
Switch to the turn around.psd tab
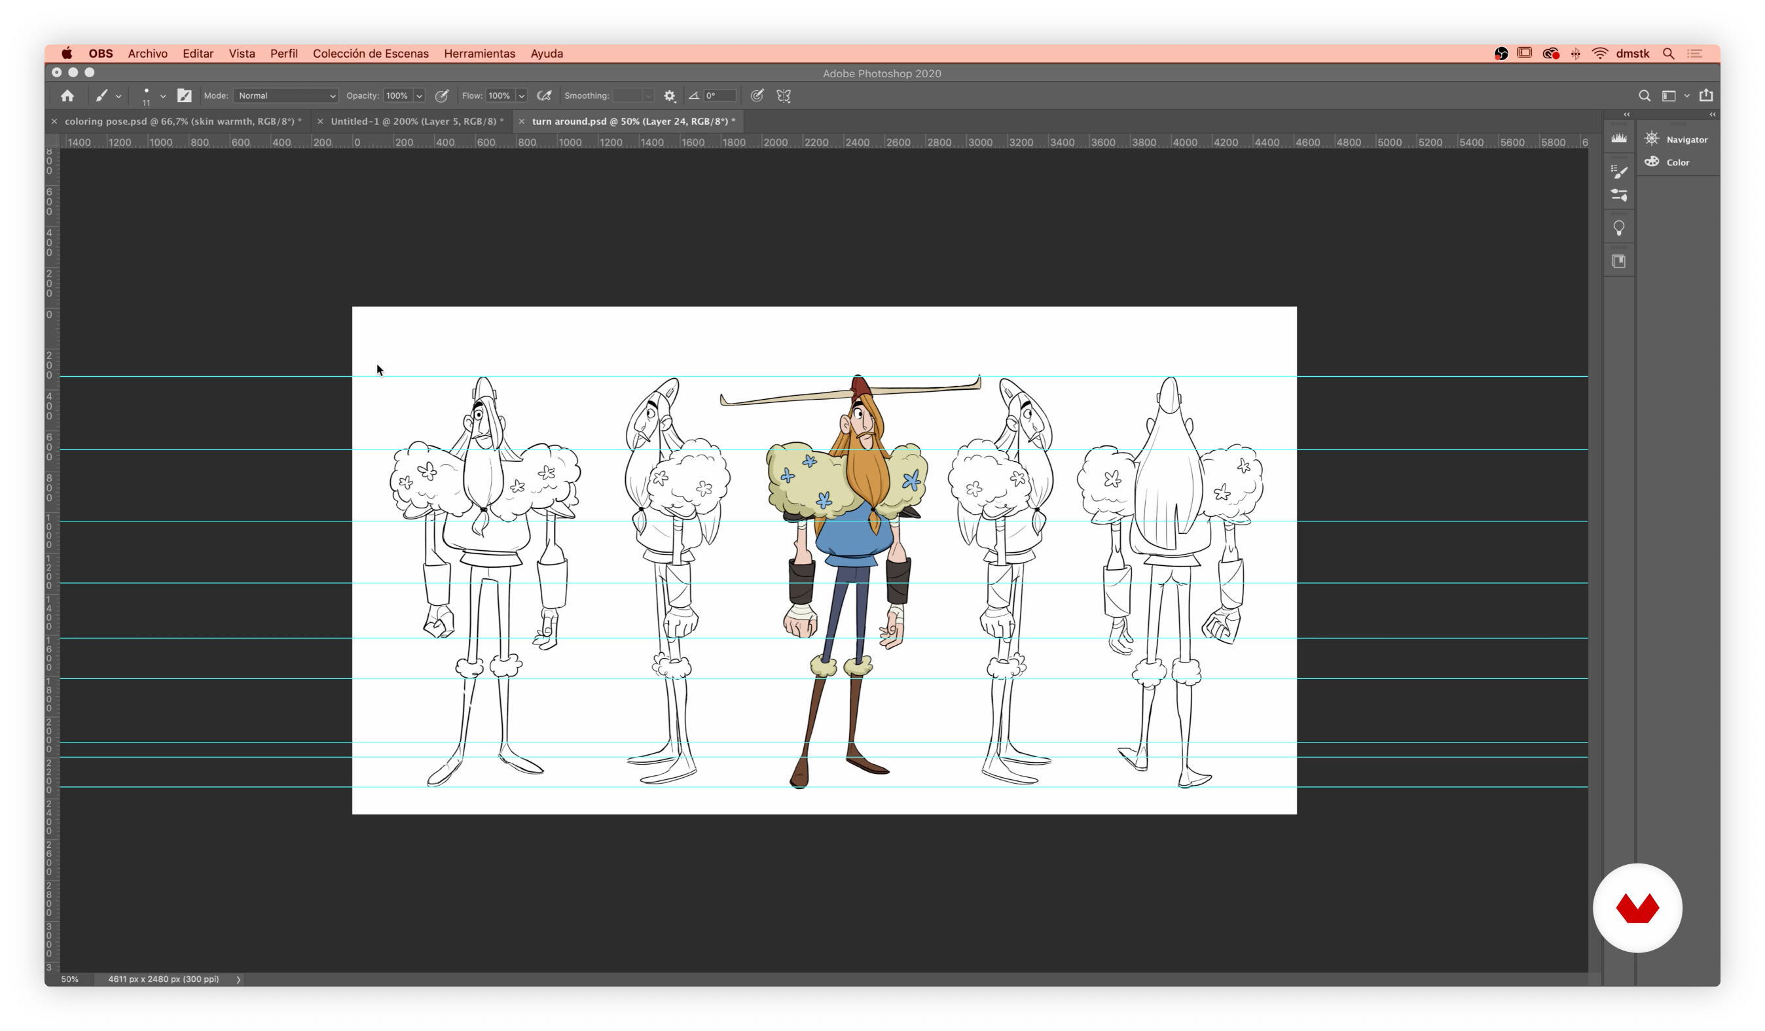630,121
